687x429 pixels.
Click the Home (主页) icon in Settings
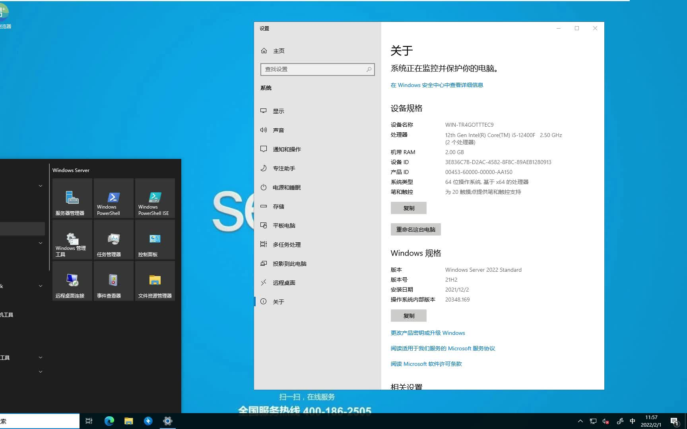point(264,51)
